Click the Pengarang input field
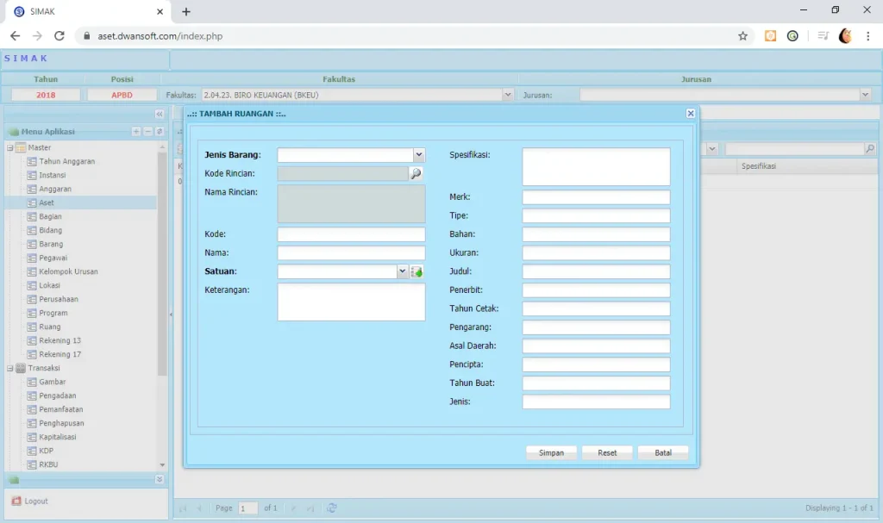The width and height of the screenshot is (883, 523). click(597, 327)
